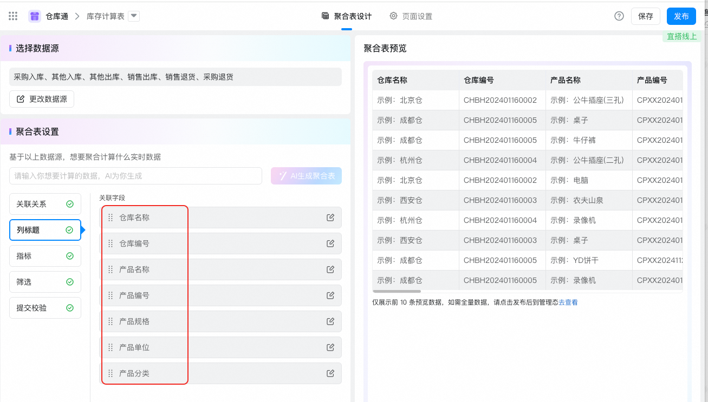
Task: Grab the drag handle of 产品编号 row
Action: [111, 295]
